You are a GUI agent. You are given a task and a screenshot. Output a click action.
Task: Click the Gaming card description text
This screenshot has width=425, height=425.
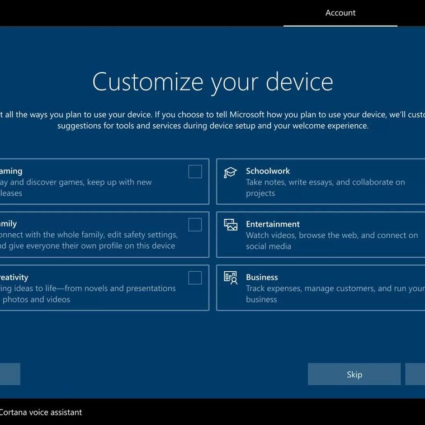(75, 187)
